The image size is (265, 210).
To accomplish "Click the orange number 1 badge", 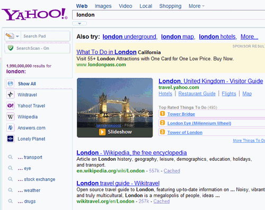I will [162, 114].
